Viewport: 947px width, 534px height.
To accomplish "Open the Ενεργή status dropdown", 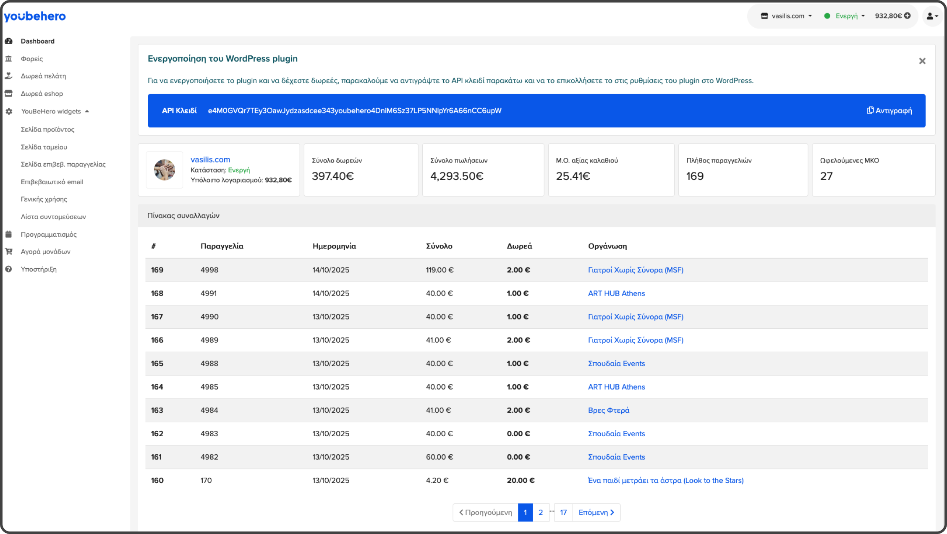I will coord(845,16).
